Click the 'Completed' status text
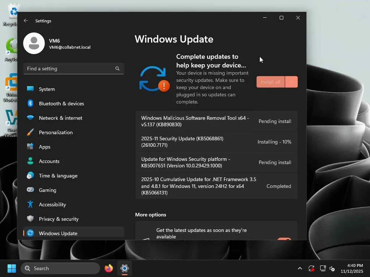This screenshot has height=277, width=370. click(x=279, y=186)
